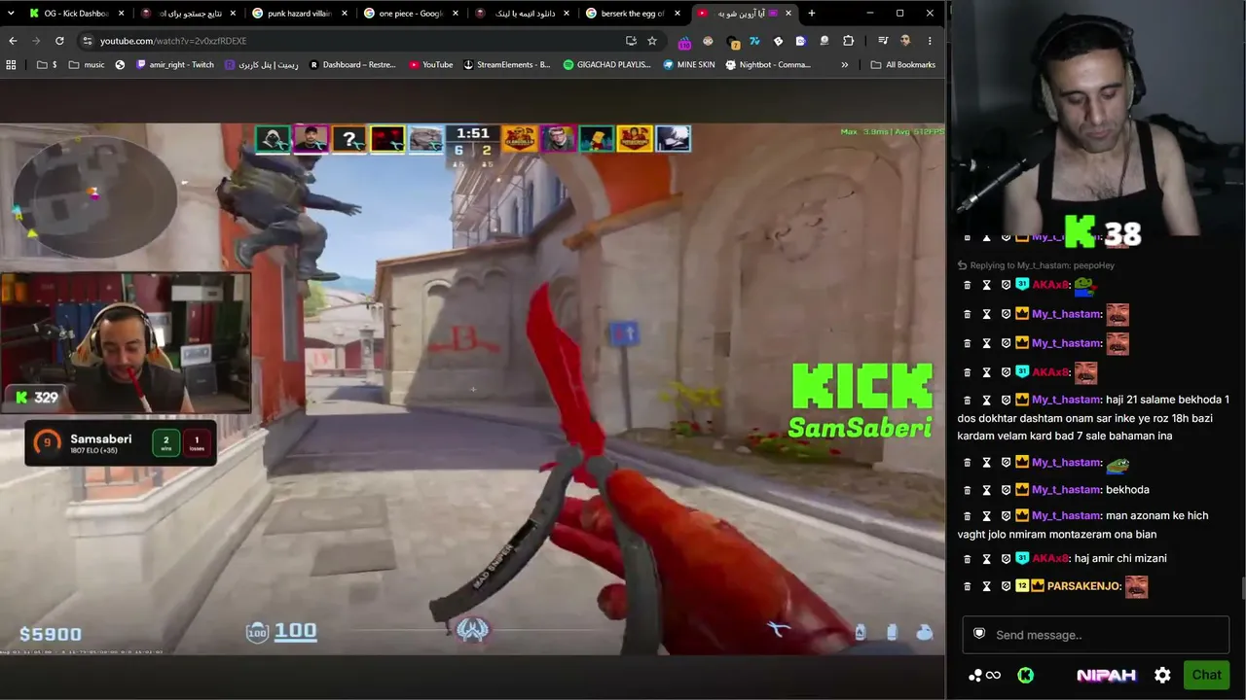Switch to the one piece - Google tab
The width and height of the screenshot is (1246, 700).
tap(411, 14)
